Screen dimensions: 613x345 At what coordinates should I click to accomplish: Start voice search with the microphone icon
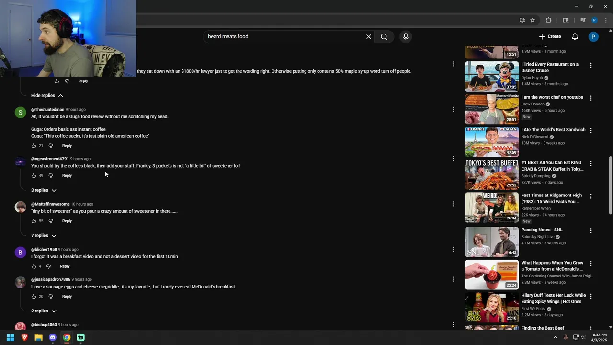click(x=406, y=36)
